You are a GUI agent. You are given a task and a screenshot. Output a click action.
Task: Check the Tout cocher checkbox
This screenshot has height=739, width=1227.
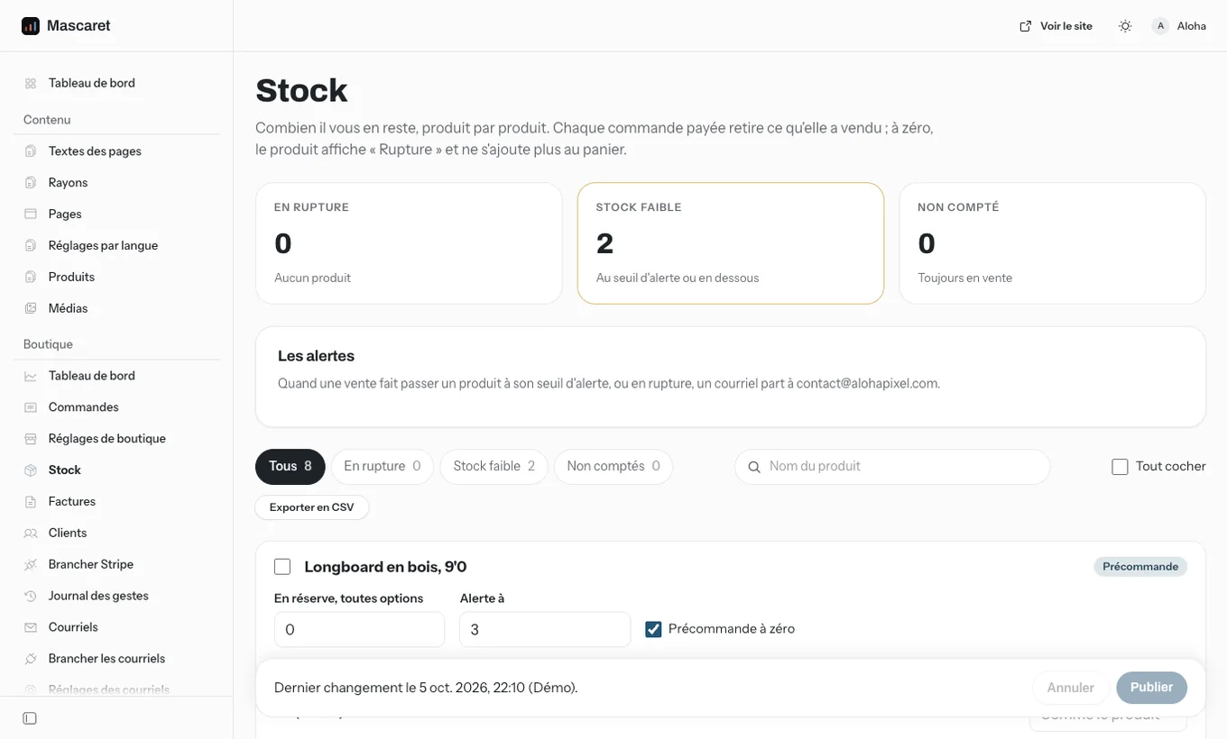[1120, 467]
